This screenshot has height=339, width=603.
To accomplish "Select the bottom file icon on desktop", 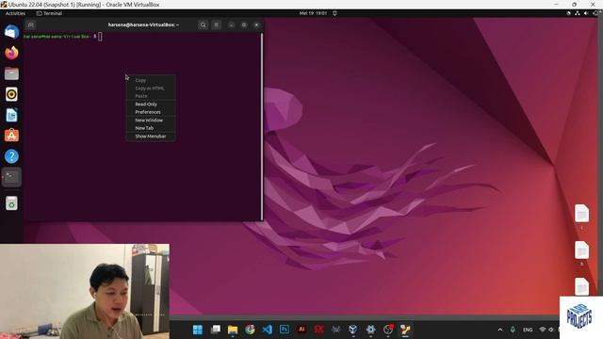I will (582, 286).
